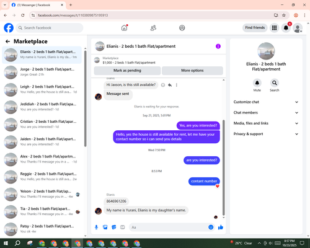The width and height of the screenshot is (310, 248).
Task: Open Jorge conversation in list
Action: [42, 73]
